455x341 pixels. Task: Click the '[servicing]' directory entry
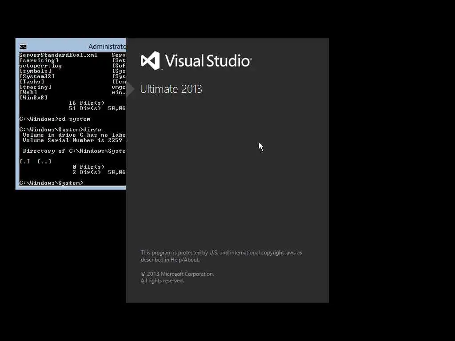[39, 60]
